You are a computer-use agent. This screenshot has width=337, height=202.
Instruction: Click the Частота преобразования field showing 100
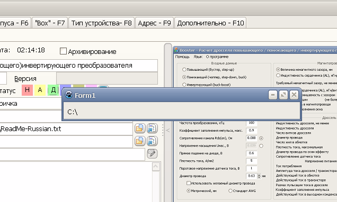(252, 123)
